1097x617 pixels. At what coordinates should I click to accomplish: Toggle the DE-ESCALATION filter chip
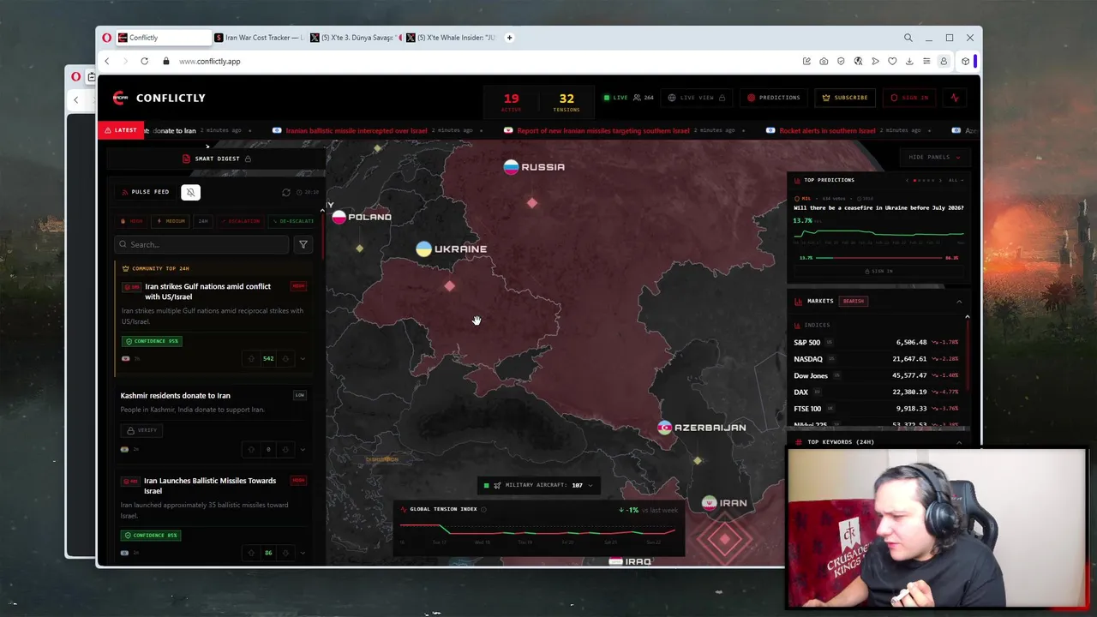293,221
